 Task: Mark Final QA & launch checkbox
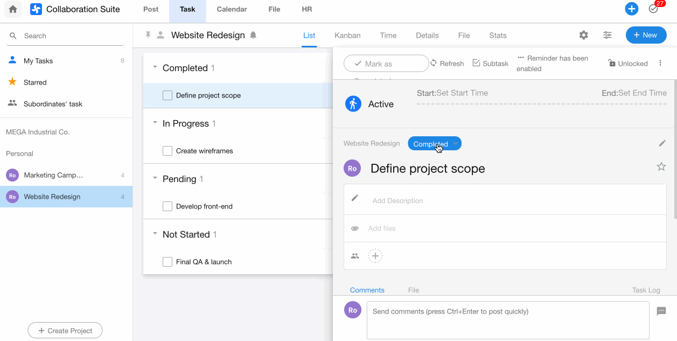[x=167, y=262]
